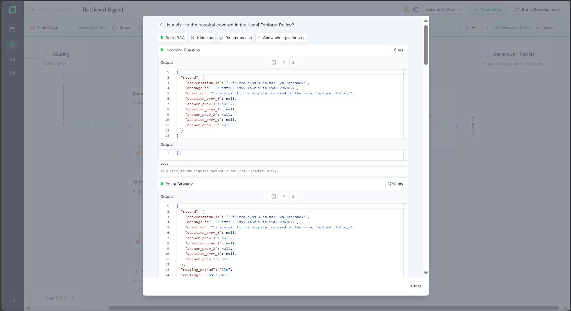
Task: Toggle the side panel layout icon
Action: click(x=416, y=10)
